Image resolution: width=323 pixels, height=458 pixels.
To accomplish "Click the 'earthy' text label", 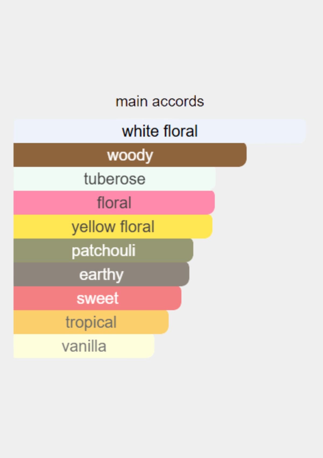I will [x=101, y=275].
